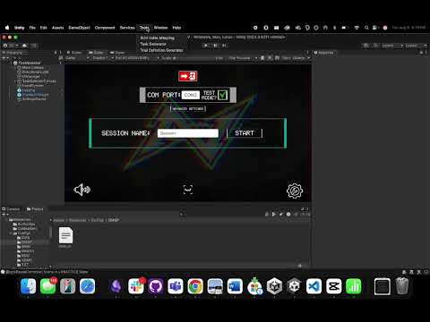Click the Project panel plus button
This screenshot has width=430, height=322.
coord(4,215)
